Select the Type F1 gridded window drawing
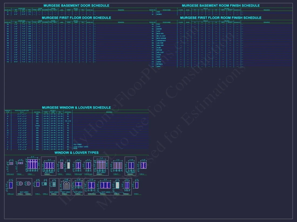Screen dimensions: 297x222 pyautogui.click(x=118, y=165)
